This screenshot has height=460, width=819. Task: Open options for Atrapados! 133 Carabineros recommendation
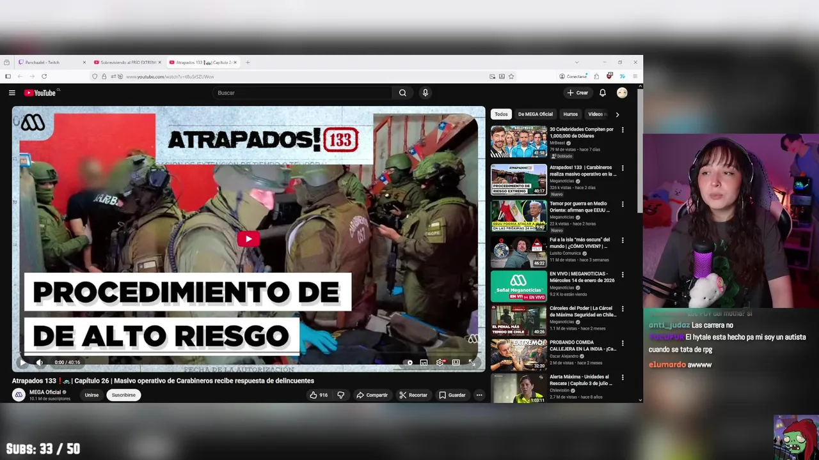623,168
